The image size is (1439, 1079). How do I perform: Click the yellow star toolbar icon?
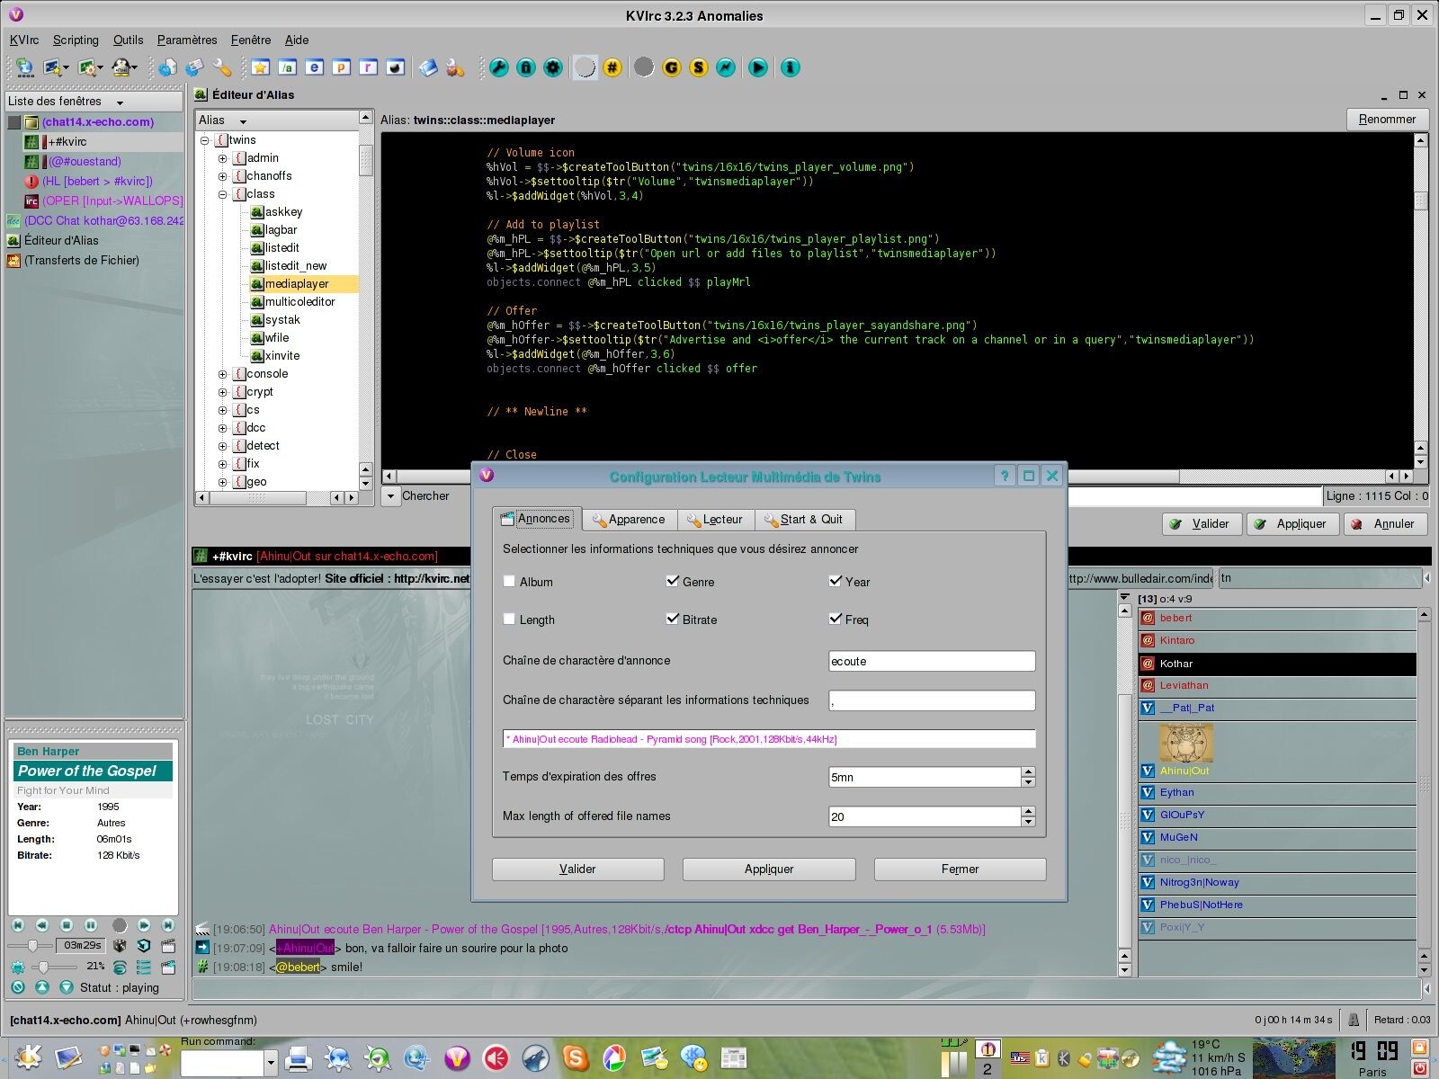pos(261,67)
